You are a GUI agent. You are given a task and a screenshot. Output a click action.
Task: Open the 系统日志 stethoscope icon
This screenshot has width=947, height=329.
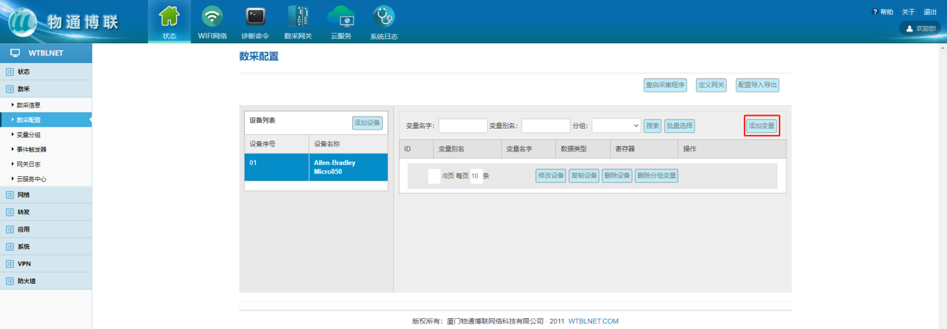(x=383, y=17)
